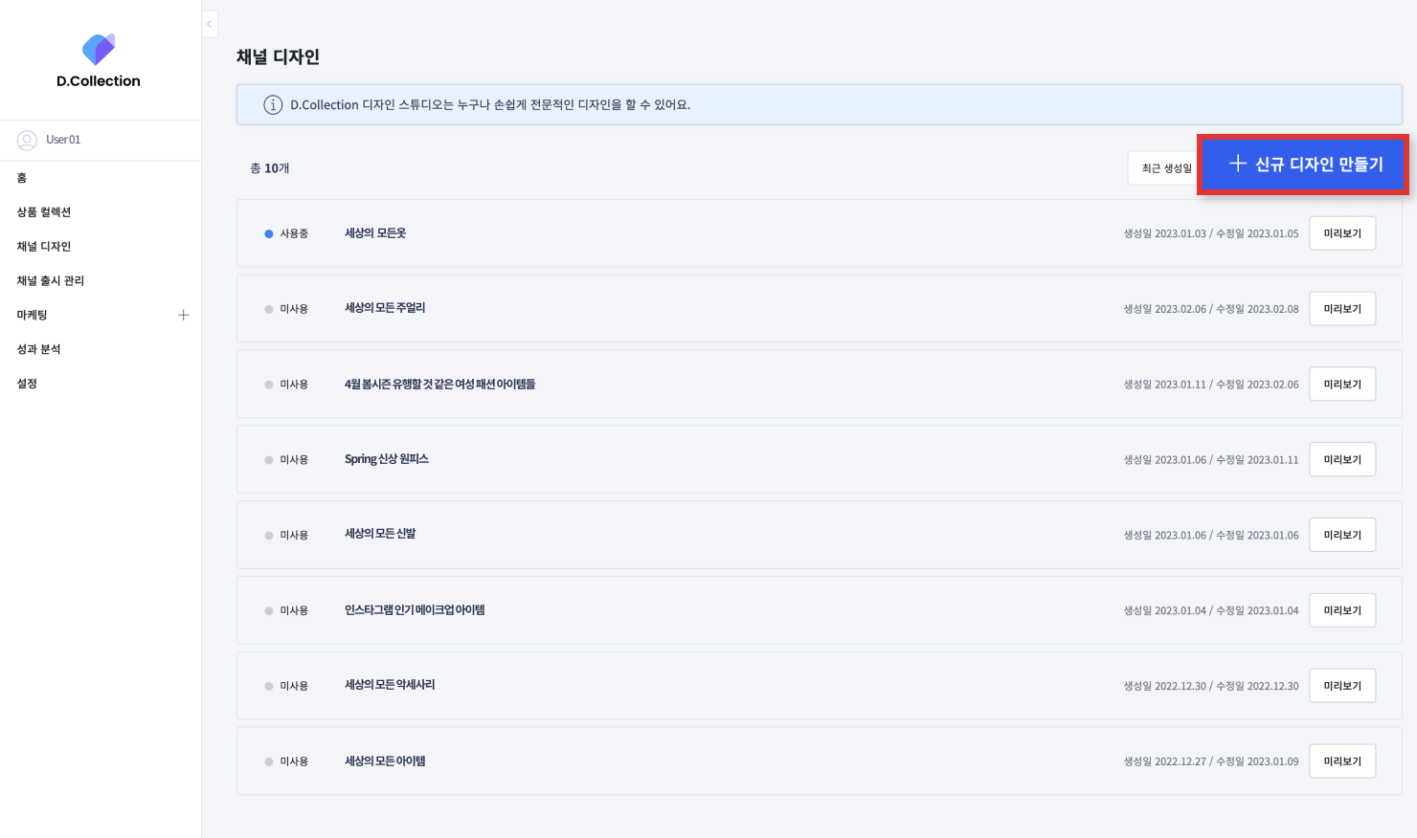Click the 채널 디자인 page heading

tap(278, 57)
